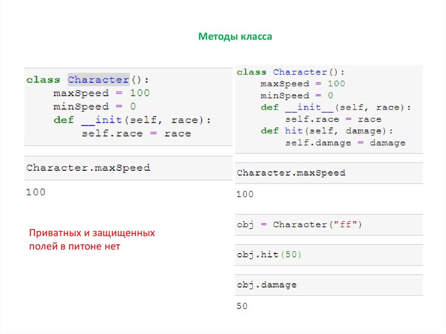The width and height of the screenshot is (446, 334).
Task: Click the "self.damage = damage" line
Action: point(345,143)
